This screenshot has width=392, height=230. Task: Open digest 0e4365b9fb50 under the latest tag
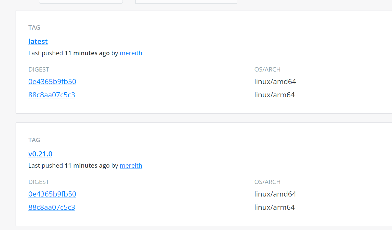(x=52, y=82)
